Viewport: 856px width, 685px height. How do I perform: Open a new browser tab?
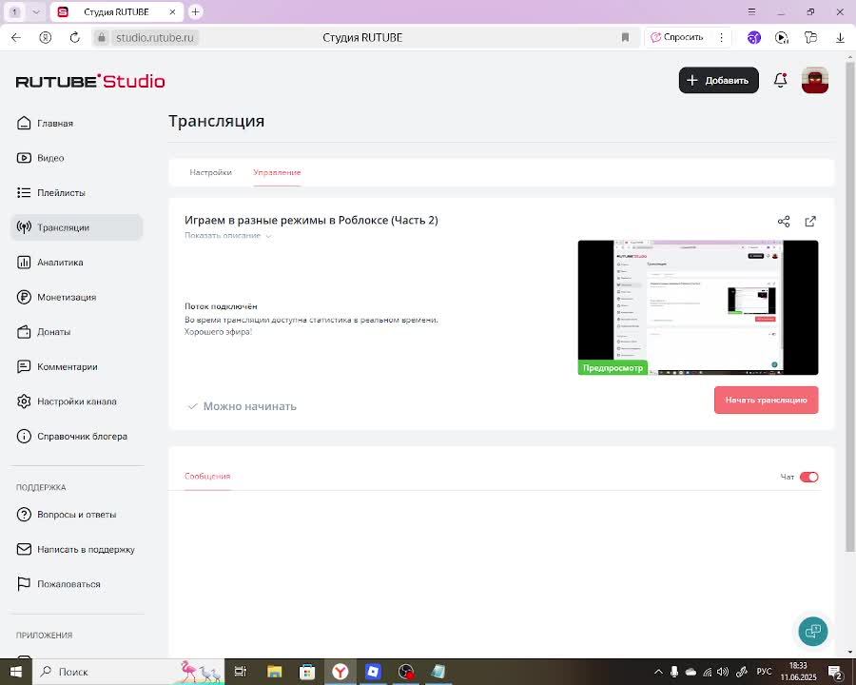pos(195,11)
